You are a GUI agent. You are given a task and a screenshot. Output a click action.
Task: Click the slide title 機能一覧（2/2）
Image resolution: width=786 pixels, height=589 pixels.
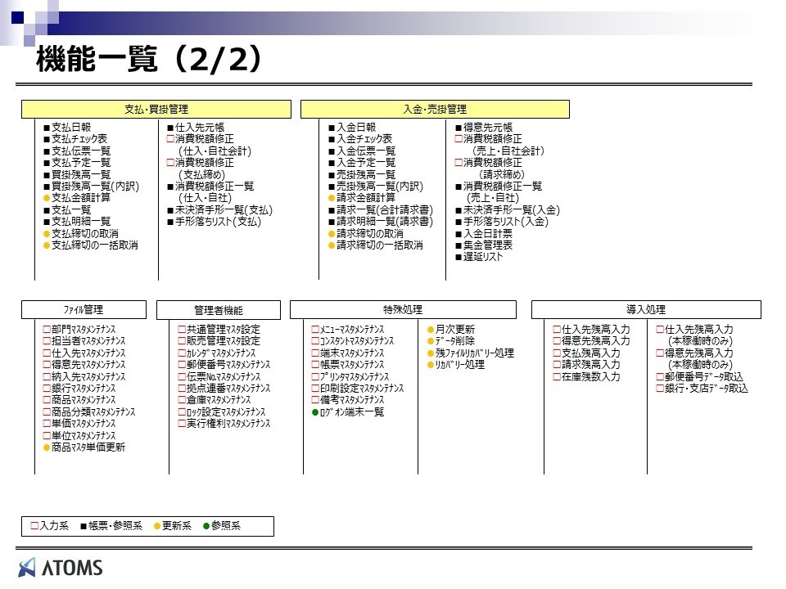150,60
